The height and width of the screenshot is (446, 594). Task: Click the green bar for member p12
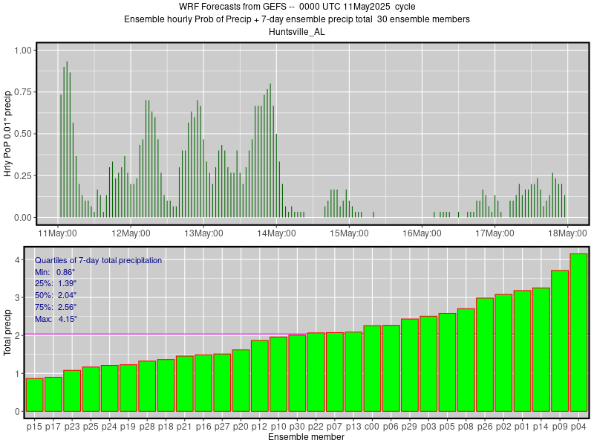[259, 376]
